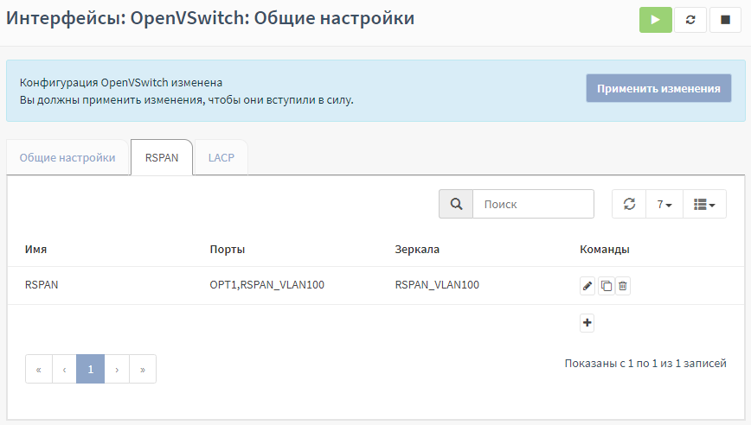Open the LACP tab
The width and height of the screenshot is (751, 425).
click(x=221, y=158)
